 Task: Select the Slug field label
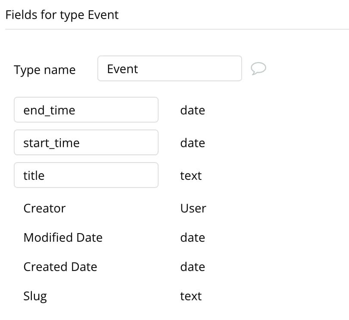(x=35, y=296)
